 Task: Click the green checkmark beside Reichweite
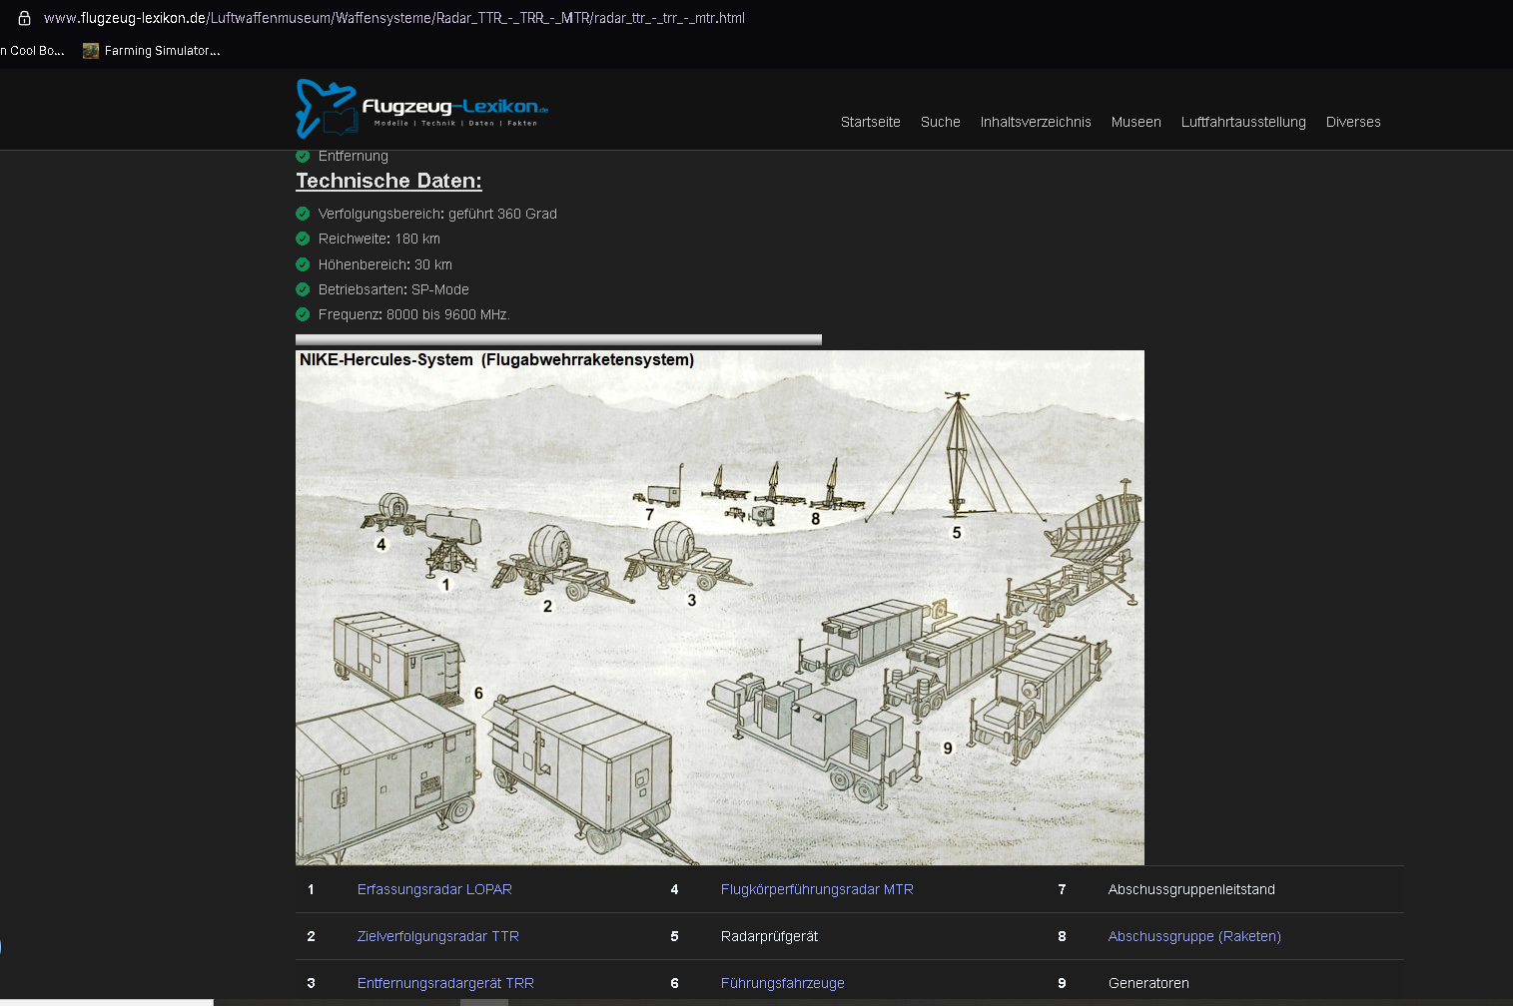tap(303, 239)
